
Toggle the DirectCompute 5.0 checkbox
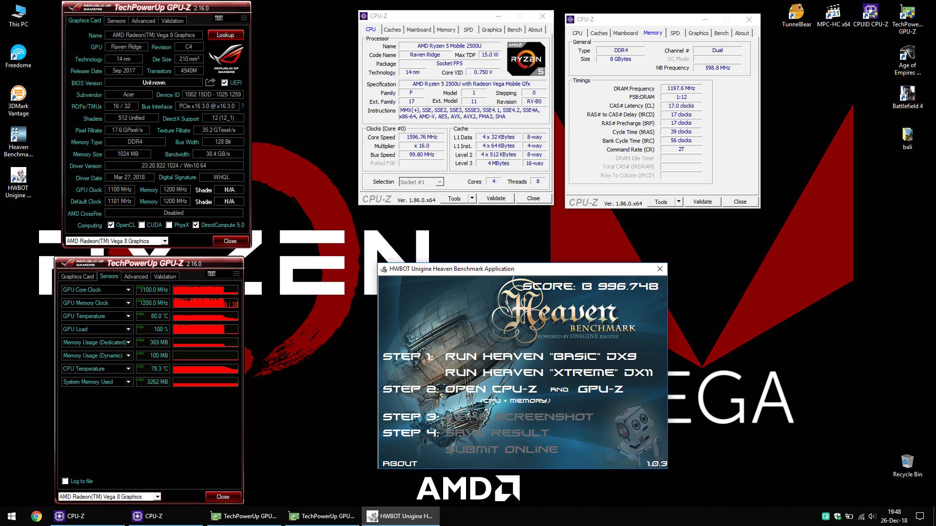click(196, 225)
